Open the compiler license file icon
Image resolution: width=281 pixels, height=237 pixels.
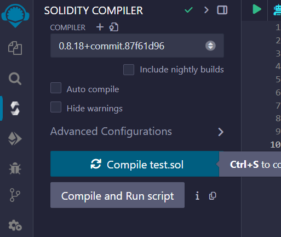tap(114, 27)
